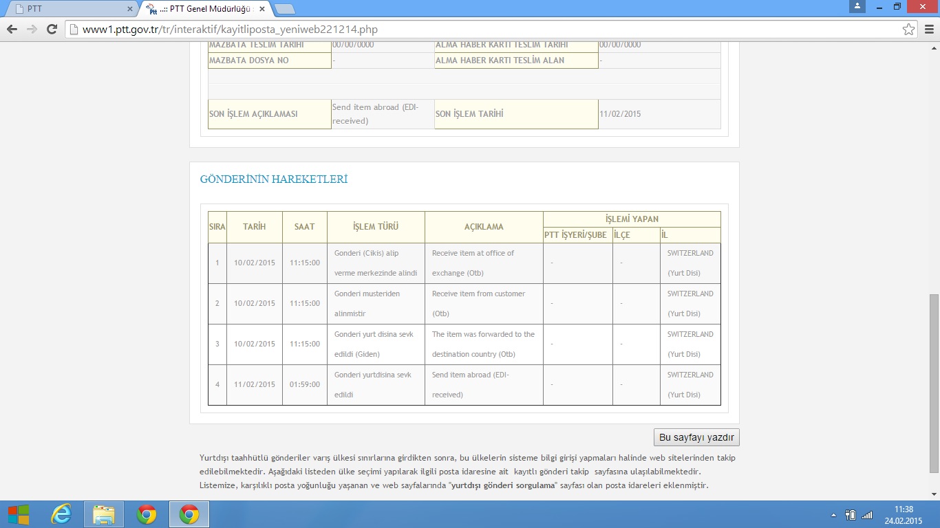
Task: Select 'Receive item from customer (Otb)' cell
Action: point(484,303)
